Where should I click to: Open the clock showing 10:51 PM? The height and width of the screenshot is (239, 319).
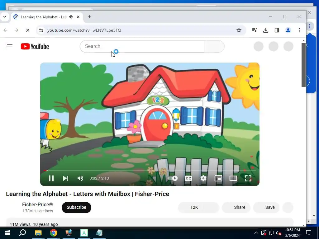(x=293, y=233)
